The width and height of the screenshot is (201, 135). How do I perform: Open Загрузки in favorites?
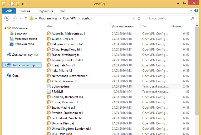(21, 33)
